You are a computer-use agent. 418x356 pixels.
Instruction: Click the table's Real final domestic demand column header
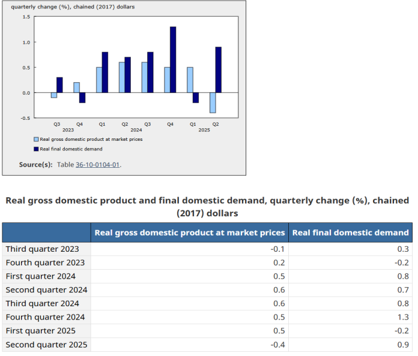[x=351, y=233]
